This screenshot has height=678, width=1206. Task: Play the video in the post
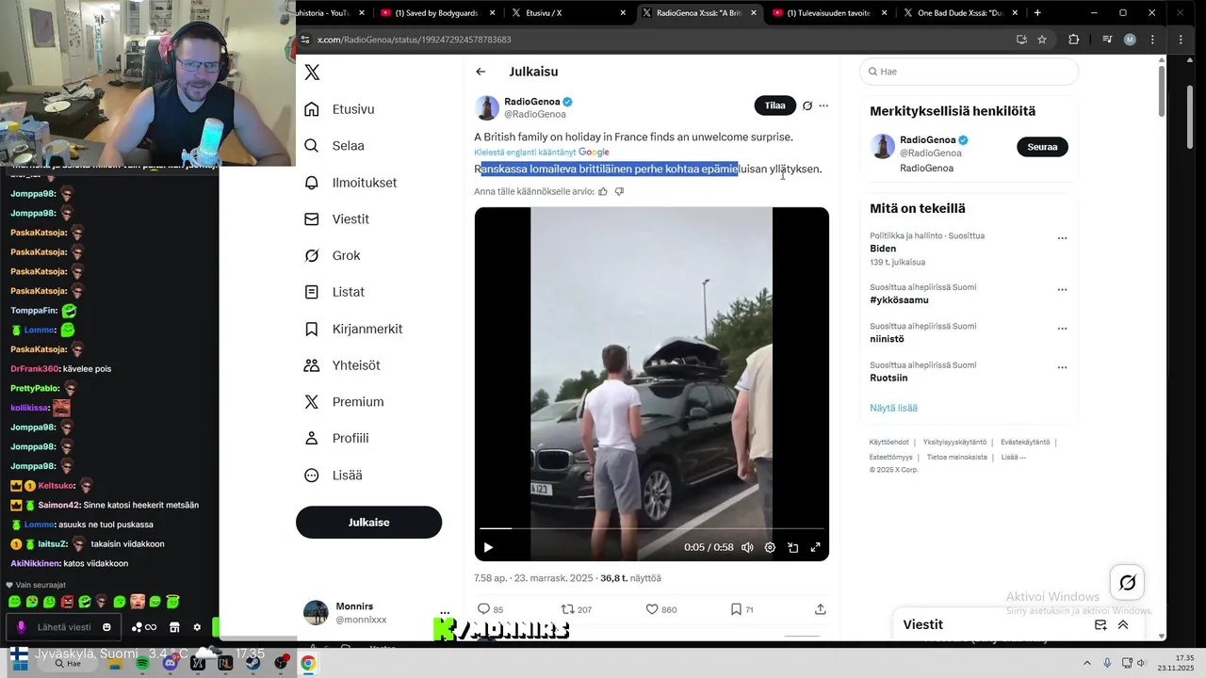point(488,547)
